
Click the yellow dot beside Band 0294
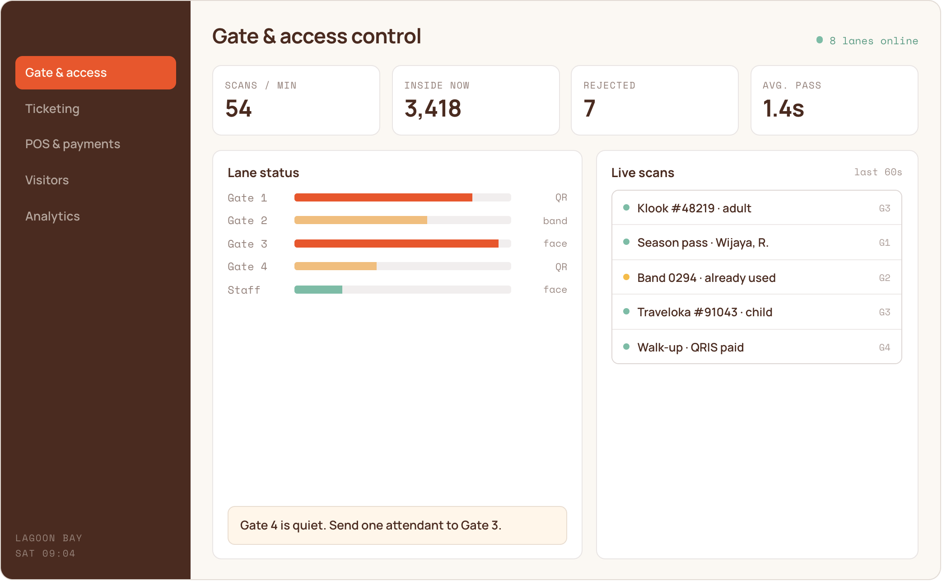pos(626,277)
